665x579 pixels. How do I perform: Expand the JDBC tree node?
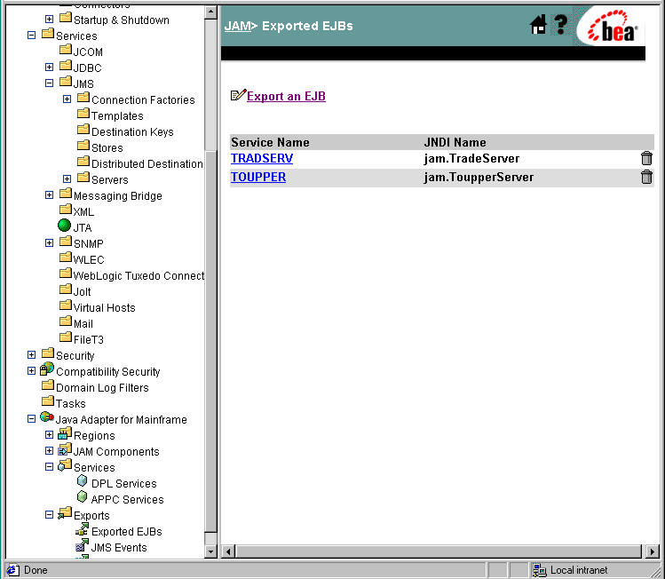(x=51, y=67)
